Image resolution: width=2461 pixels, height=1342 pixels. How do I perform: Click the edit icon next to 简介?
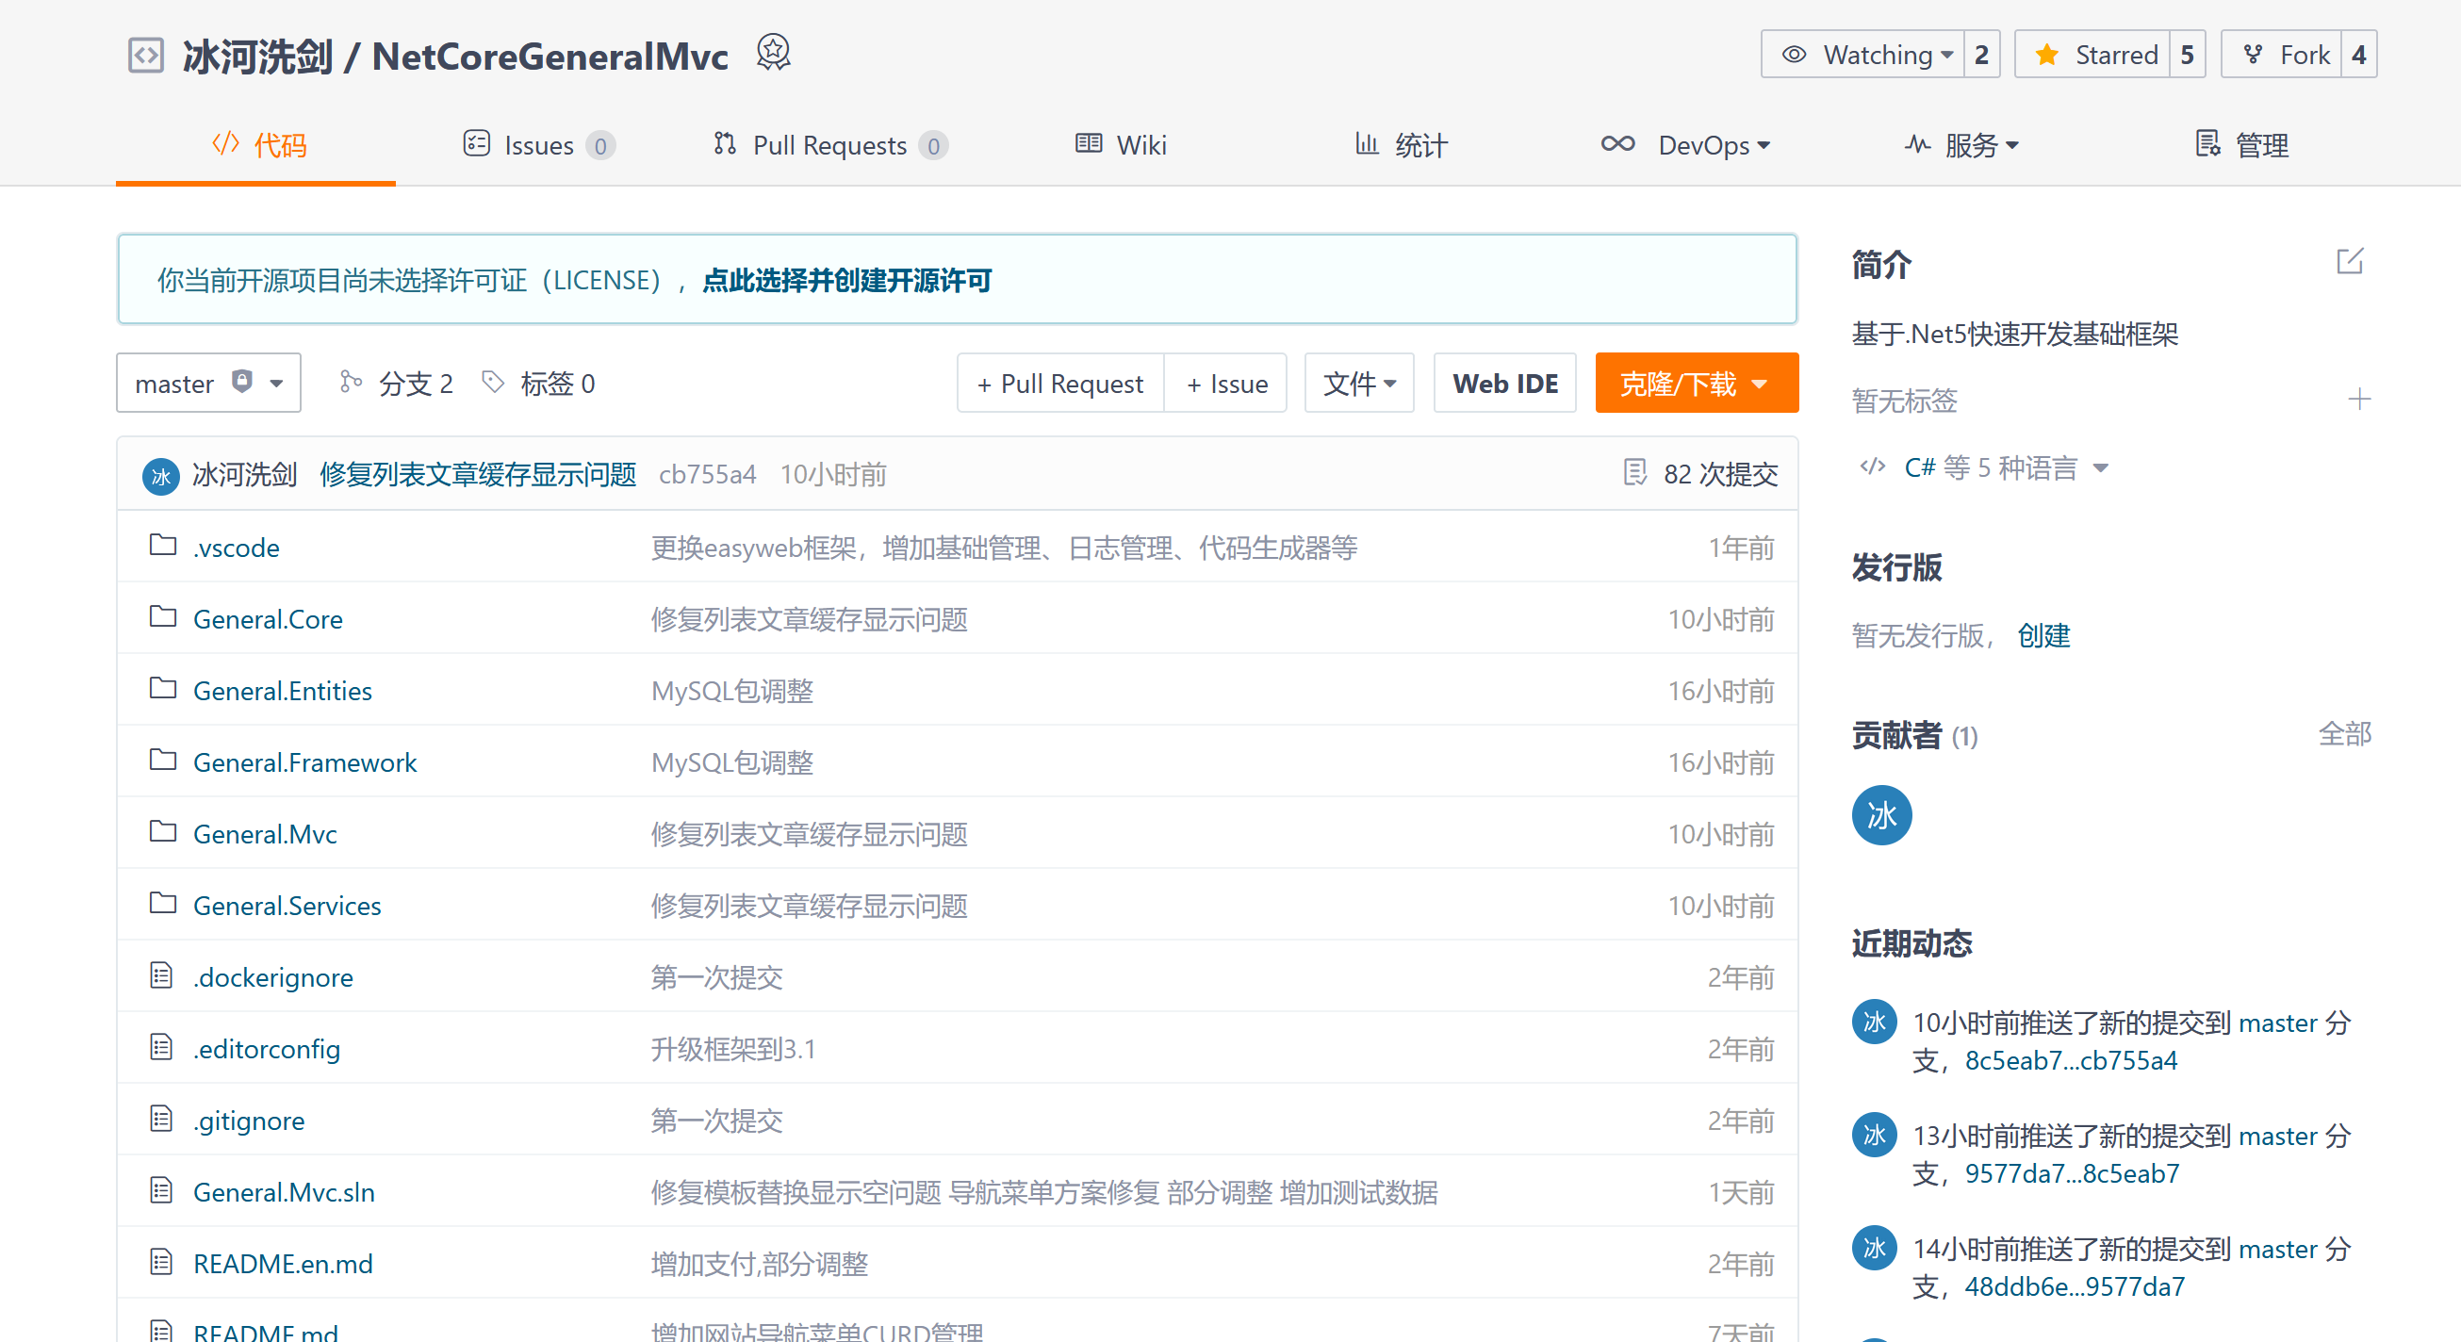coord(2349,261)
